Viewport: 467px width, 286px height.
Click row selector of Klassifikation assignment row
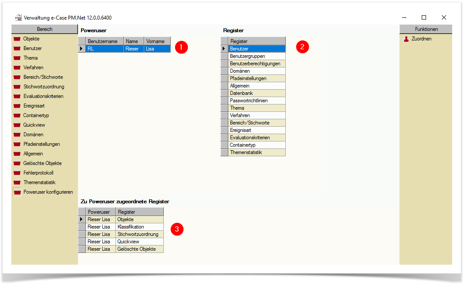pos(82,227)
